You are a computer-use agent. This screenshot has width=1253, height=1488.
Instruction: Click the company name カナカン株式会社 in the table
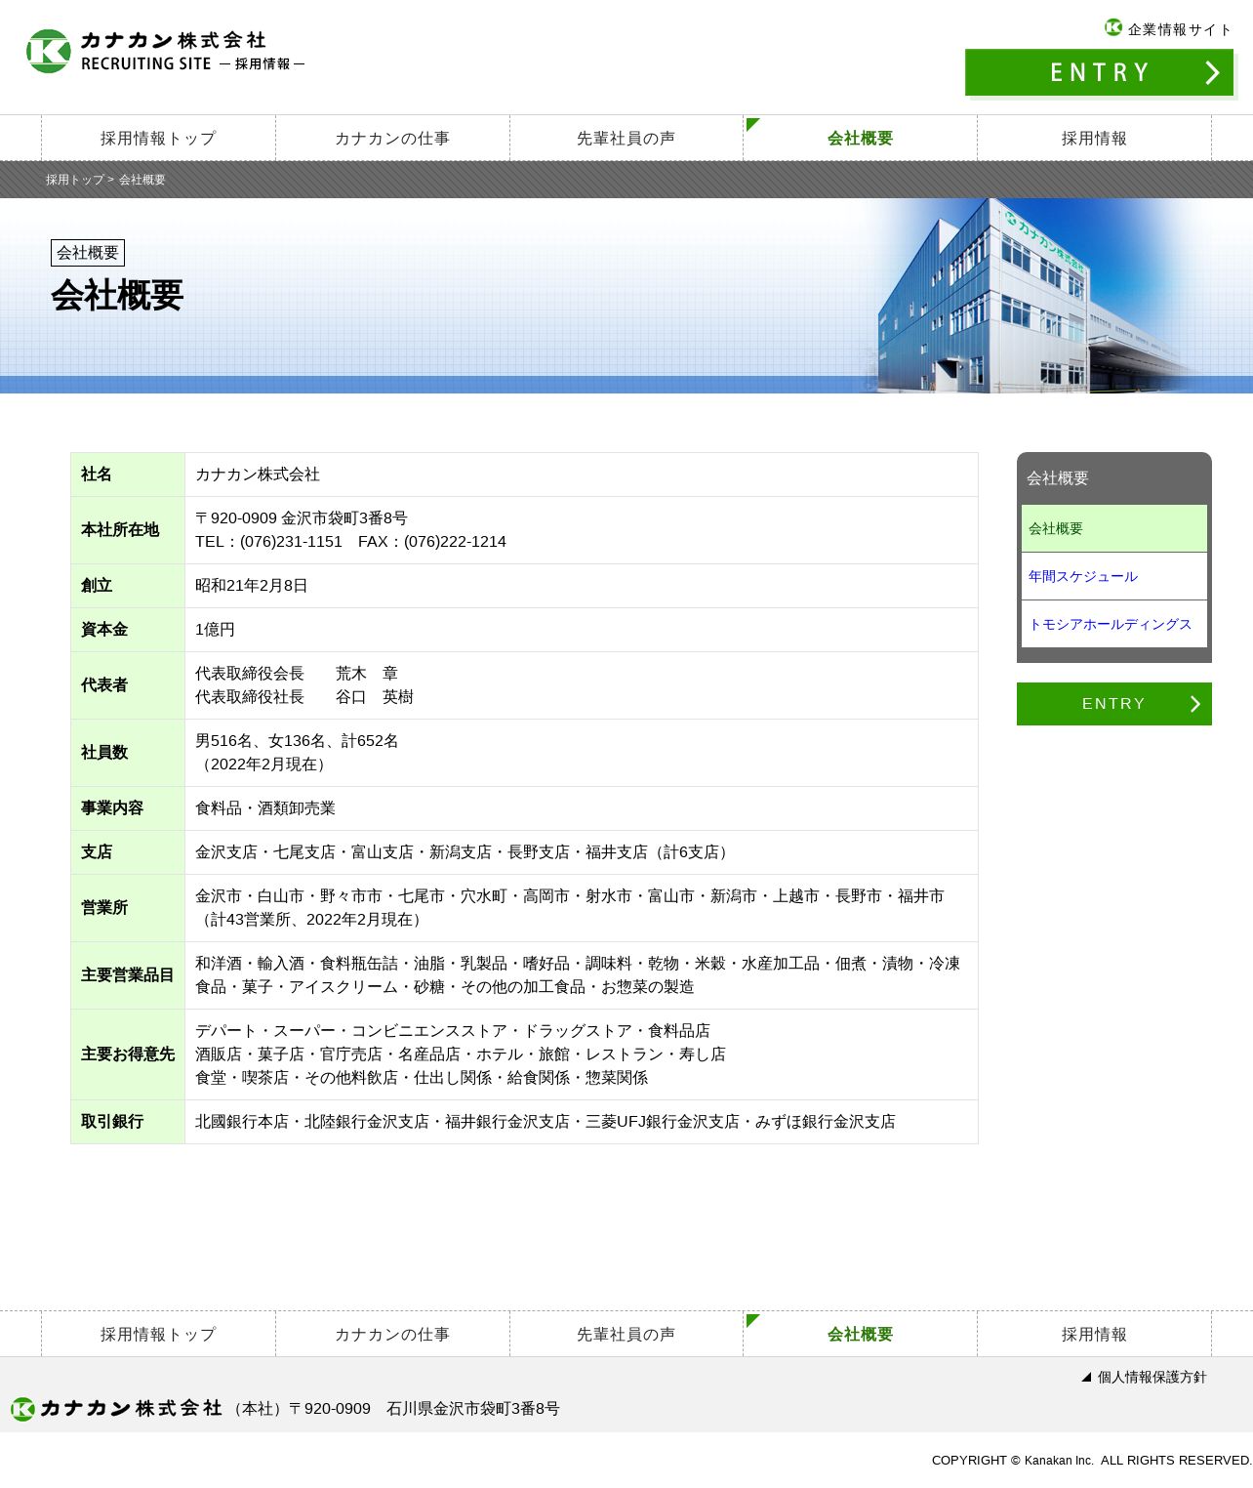coord(258,475)
